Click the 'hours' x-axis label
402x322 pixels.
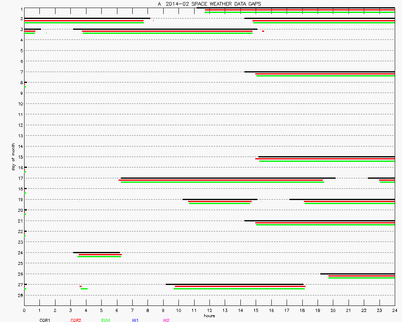(x=209, y=316)
